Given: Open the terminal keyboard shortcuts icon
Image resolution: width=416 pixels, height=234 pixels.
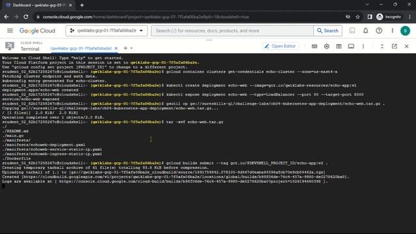Looking at the screenshot, I should click(315, 46).
